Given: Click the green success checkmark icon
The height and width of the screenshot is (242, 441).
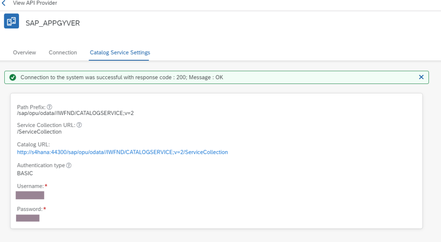Looking at the screenshot, I should pos(13,78).
